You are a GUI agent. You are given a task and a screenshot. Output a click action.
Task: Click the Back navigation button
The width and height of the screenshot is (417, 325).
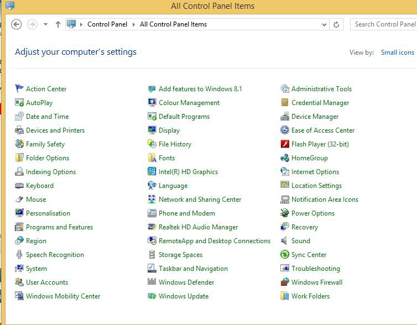tap(17, 24)
